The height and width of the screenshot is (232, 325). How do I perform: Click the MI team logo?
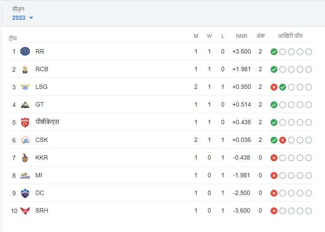(x=25, y=176)
